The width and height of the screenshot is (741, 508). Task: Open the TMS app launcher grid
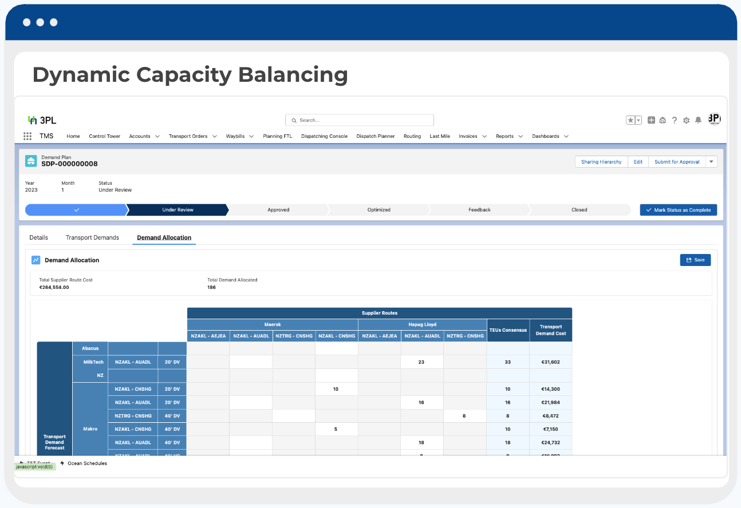coord(27,136)
